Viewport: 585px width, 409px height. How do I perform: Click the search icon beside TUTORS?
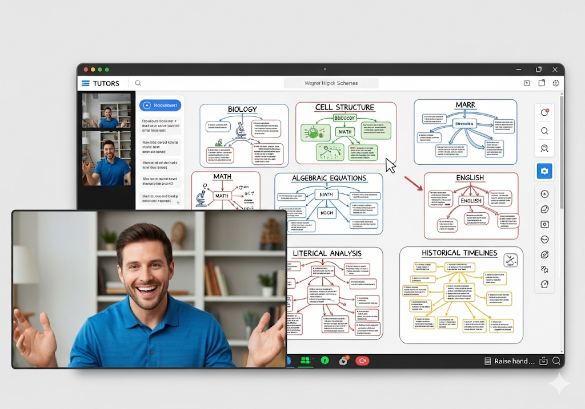[138, 83]
